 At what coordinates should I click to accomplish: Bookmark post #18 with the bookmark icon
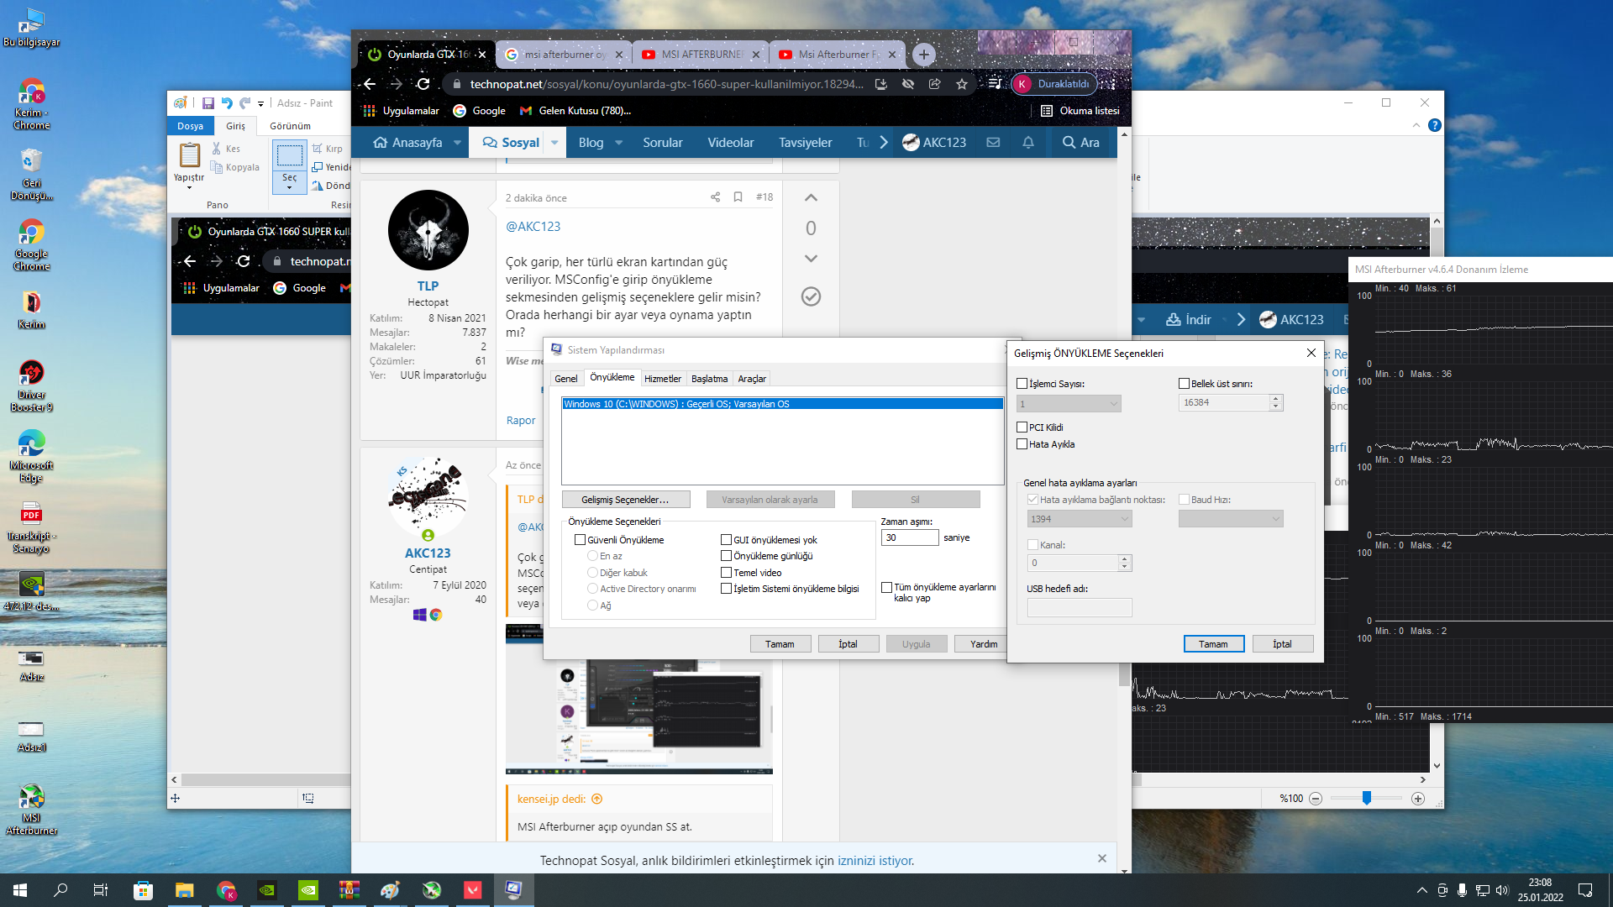point(738,197)
